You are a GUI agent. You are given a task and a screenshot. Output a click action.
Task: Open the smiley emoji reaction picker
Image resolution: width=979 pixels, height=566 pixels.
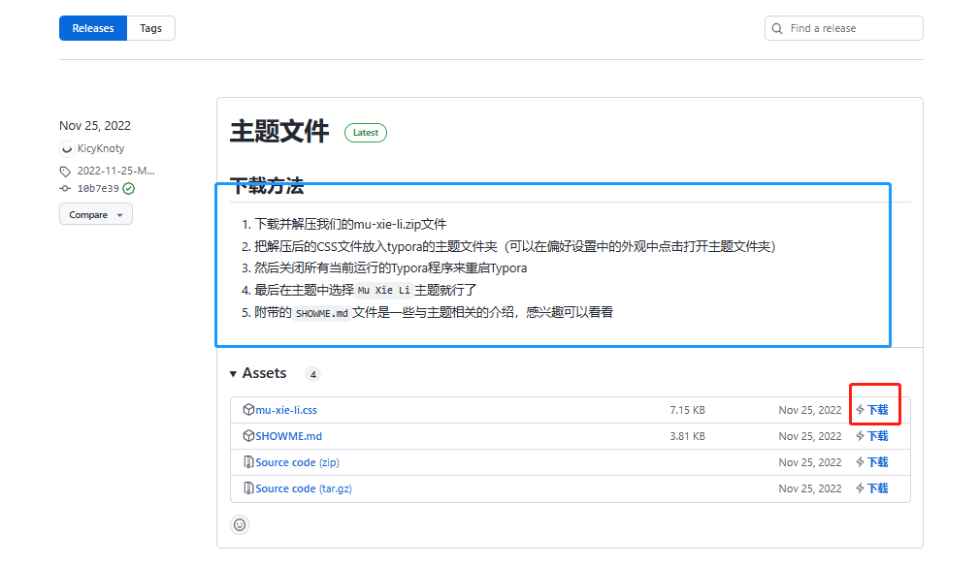[x=240, y=524]
